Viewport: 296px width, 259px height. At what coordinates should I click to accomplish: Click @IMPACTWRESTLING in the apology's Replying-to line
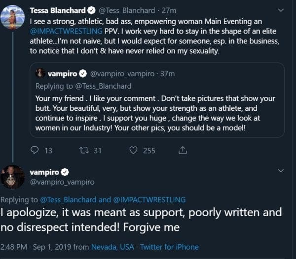pos(149,199)
